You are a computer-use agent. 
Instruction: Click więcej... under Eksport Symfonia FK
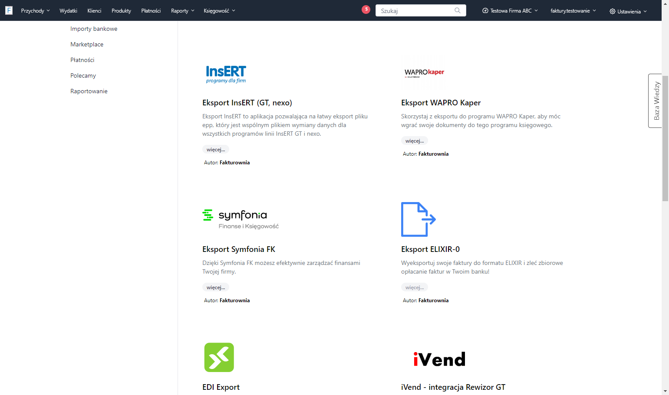216,287
